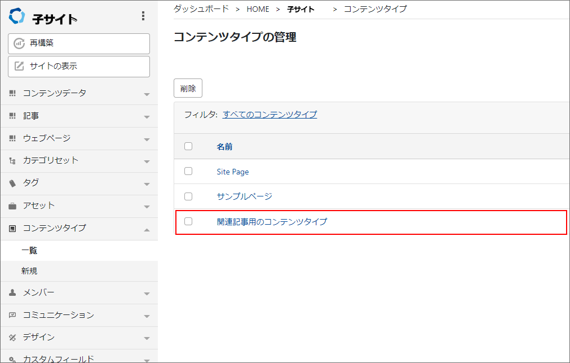The width and height of the screenshot is (570, 363).
Task: Click the カテゴリセット hierarchy icon
Action: [12, 160]
